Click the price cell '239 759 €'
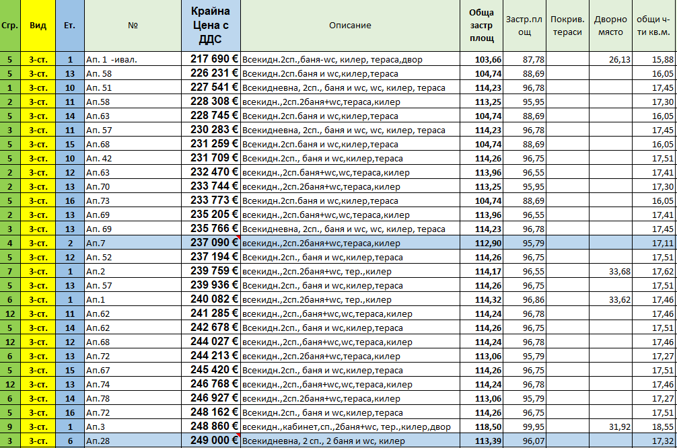 (211, 271)
